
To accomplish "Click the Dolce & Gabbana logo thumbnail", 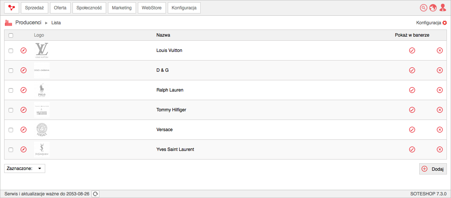I will pyautogui.click(x=42, y=70).
